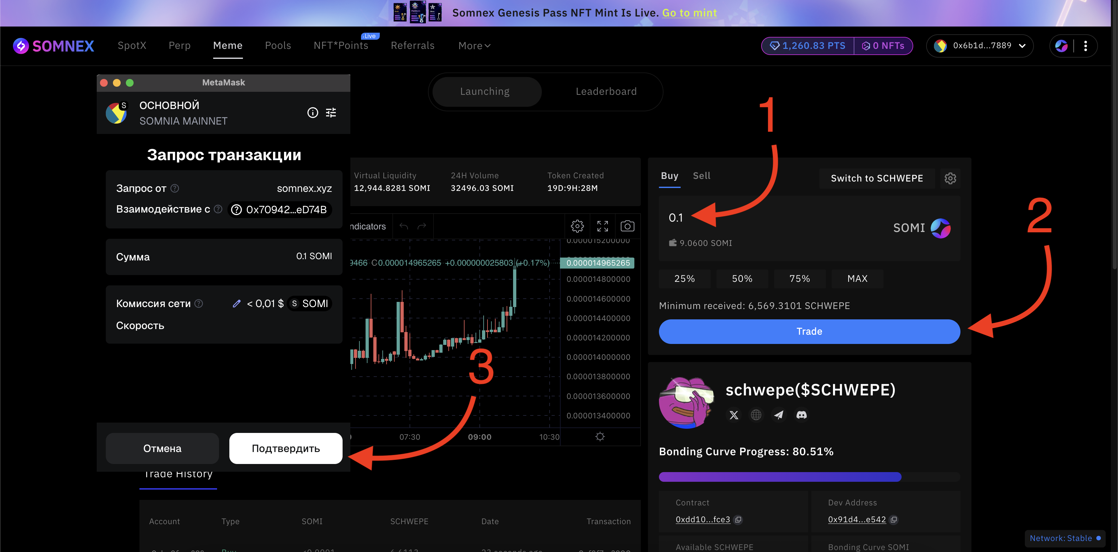Select the SOMI fee token chip

[310, 304]
